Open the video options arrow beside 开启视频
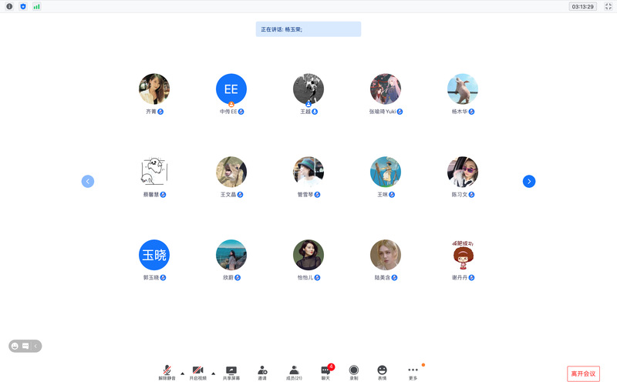Screen dimensions: 617x385 214,373
